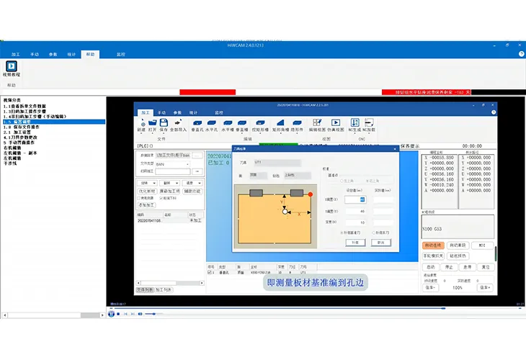Select the 补偿主刀 radio button in dialog

tap(372, 232)
